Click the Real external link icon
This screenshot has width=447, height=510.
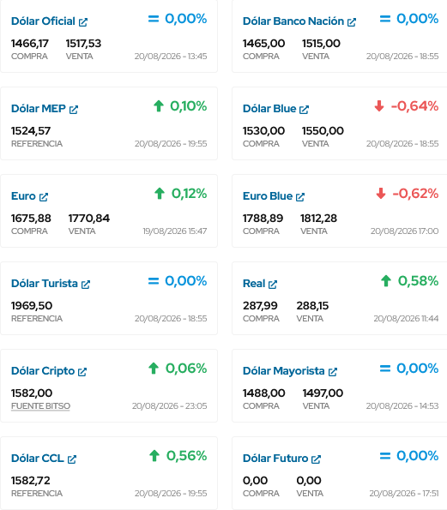[273, 285]
